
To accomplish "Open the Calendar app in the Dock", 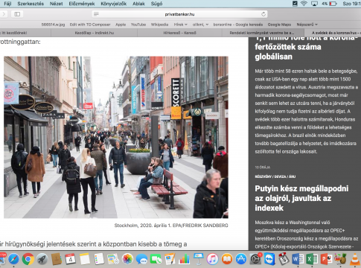I will click(x=71, y=259).
